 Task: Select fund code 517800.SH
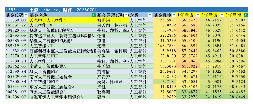[x=17, y=81]
